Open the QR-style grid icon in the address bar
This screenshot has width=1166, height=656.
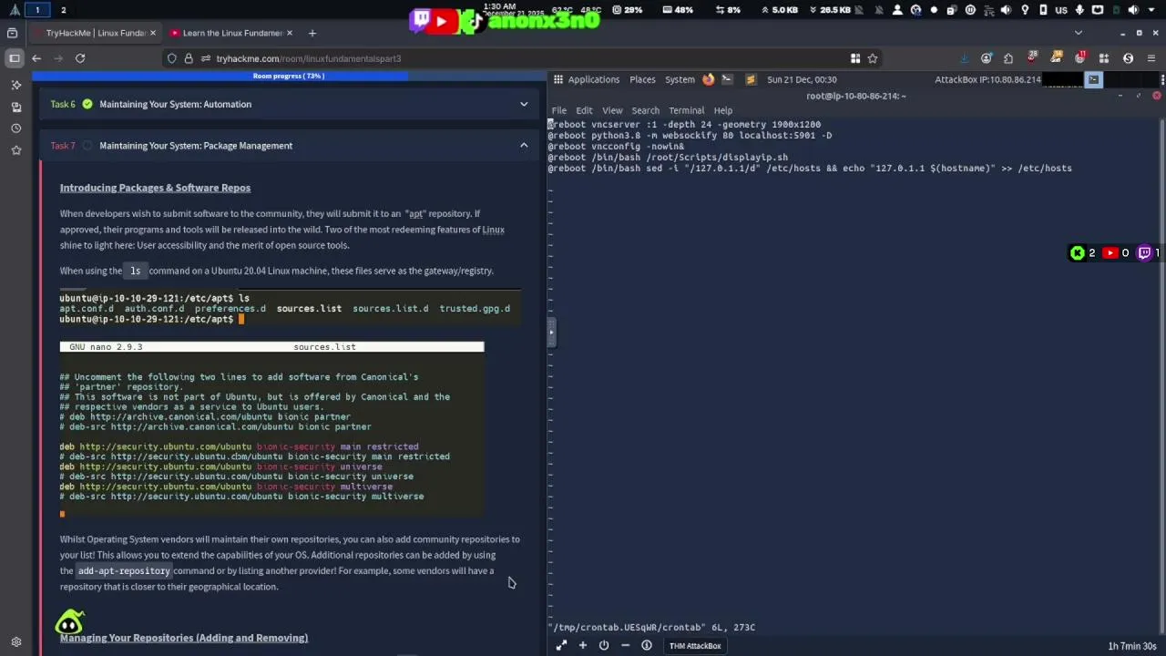pyautogui.click(x=855, y=58)
